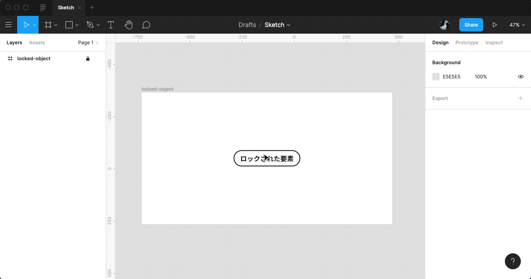Select the Rectangle shape tool
Screen dimensions: 531x279
click(x=69, y=25)
